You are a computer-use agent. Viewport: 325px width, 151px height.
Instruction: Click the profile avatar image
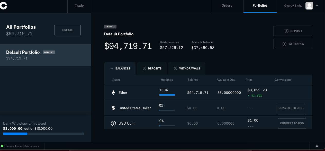click(309, 5)
